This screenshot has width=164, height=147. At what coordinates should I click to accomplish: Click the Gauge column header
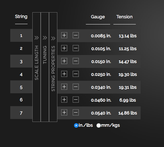[98, 17]
